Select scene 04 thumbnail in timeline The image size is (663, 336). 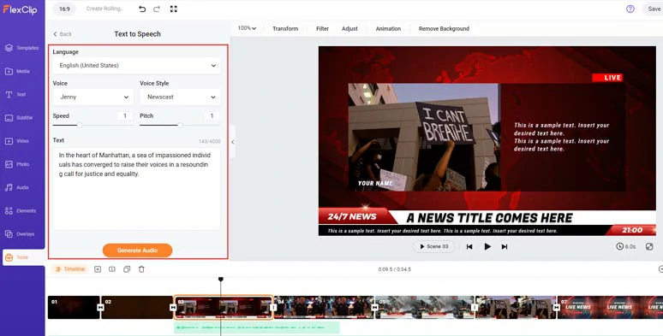tap(325, 307)
